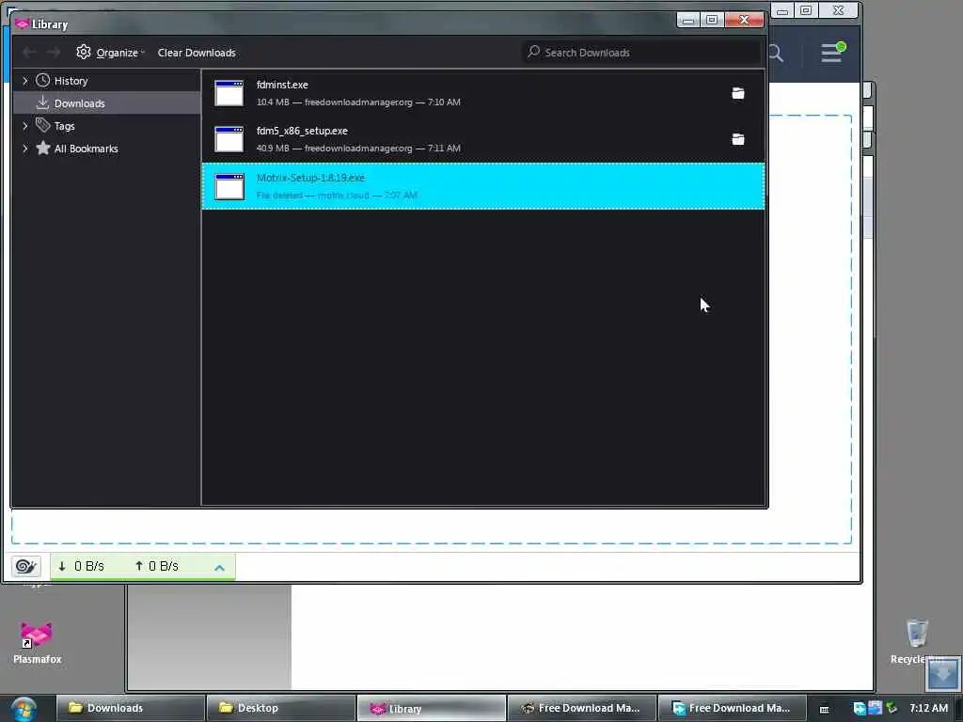The width and height of the screenshot is (963, 722).
Task: Select the fdminst.exe file name
Action: 282,85
